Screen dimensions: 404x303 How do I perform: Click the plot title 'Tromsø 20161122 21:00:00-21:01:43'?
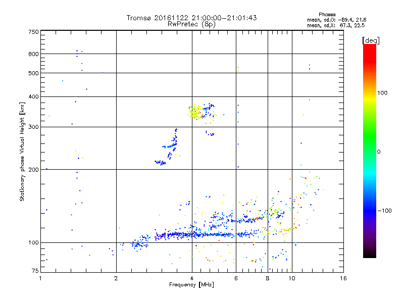[191, 18]
